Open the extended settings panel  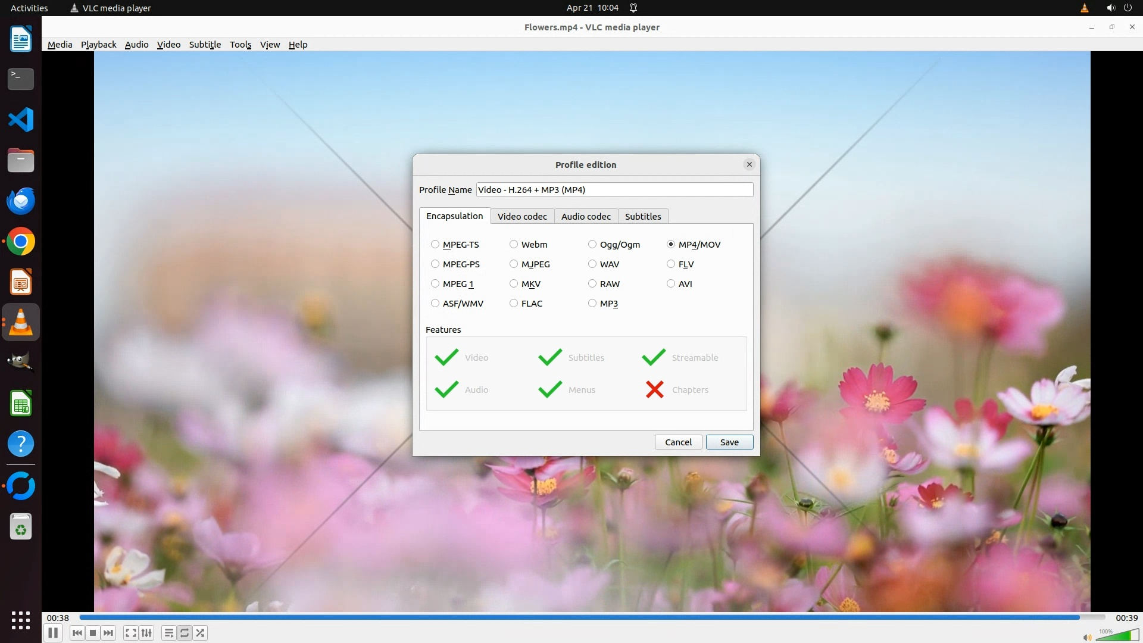click(146, 633)
